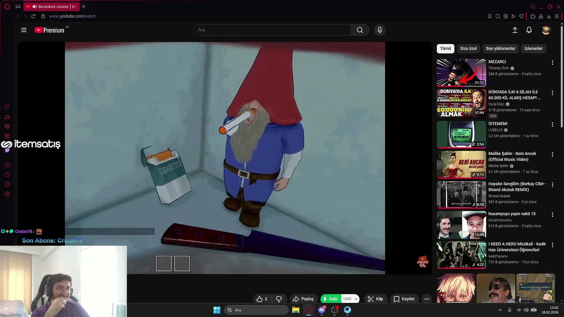
Task: Select the Tümü filter chip
Action: coord(445,48)
